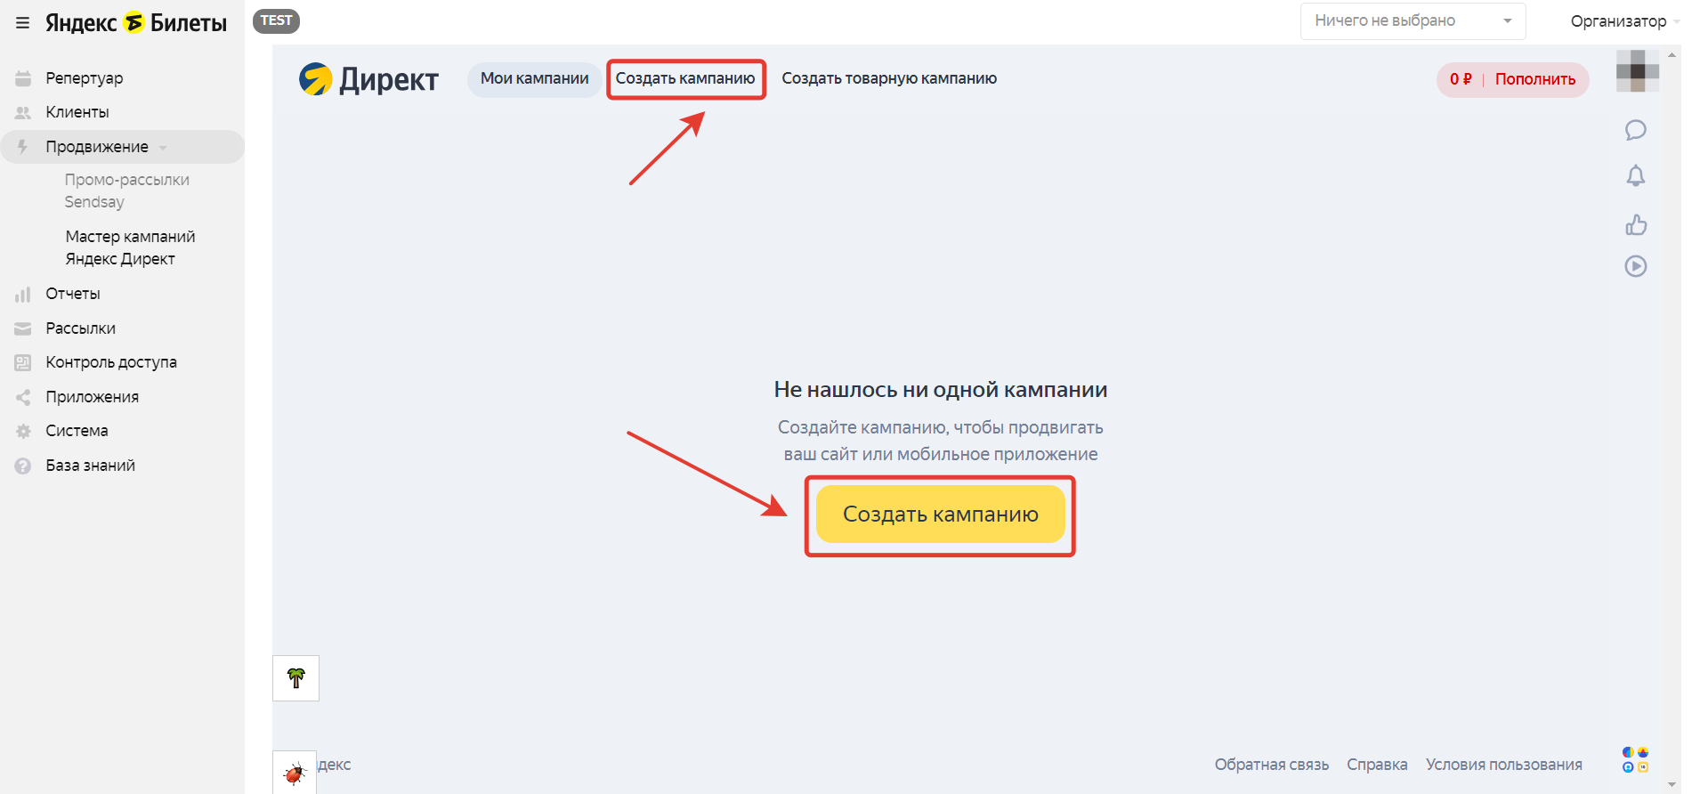
Task: Click Пополнить balance button
Action: tap(1535, 79)
